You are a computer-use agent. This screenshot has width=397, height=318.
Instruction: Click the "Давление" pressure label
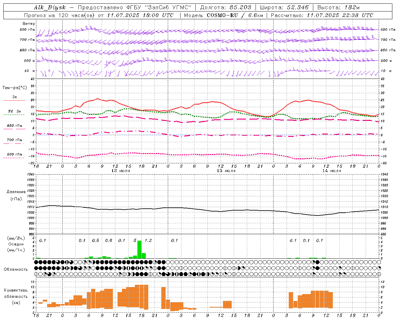[16, 192]
